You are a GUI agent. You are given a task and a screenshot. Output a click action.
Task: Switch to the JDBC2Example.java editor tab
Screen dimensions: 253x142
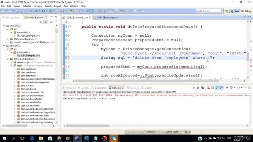(x=106, y=17)
